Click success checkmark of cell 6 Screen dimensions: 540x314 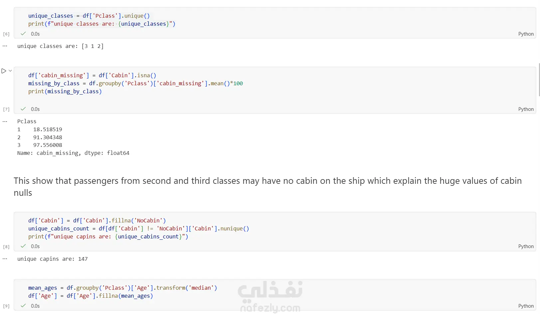pyautogui.click(x=23, y=34)
